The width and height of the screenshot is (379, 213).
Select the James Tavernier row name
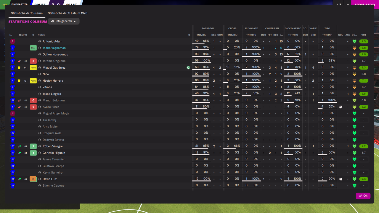point(54,159)
